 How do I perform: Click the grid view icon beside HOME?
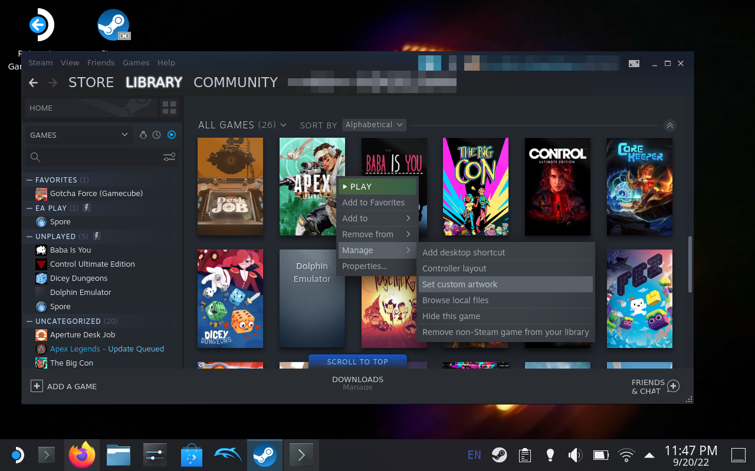coord(169,108)
